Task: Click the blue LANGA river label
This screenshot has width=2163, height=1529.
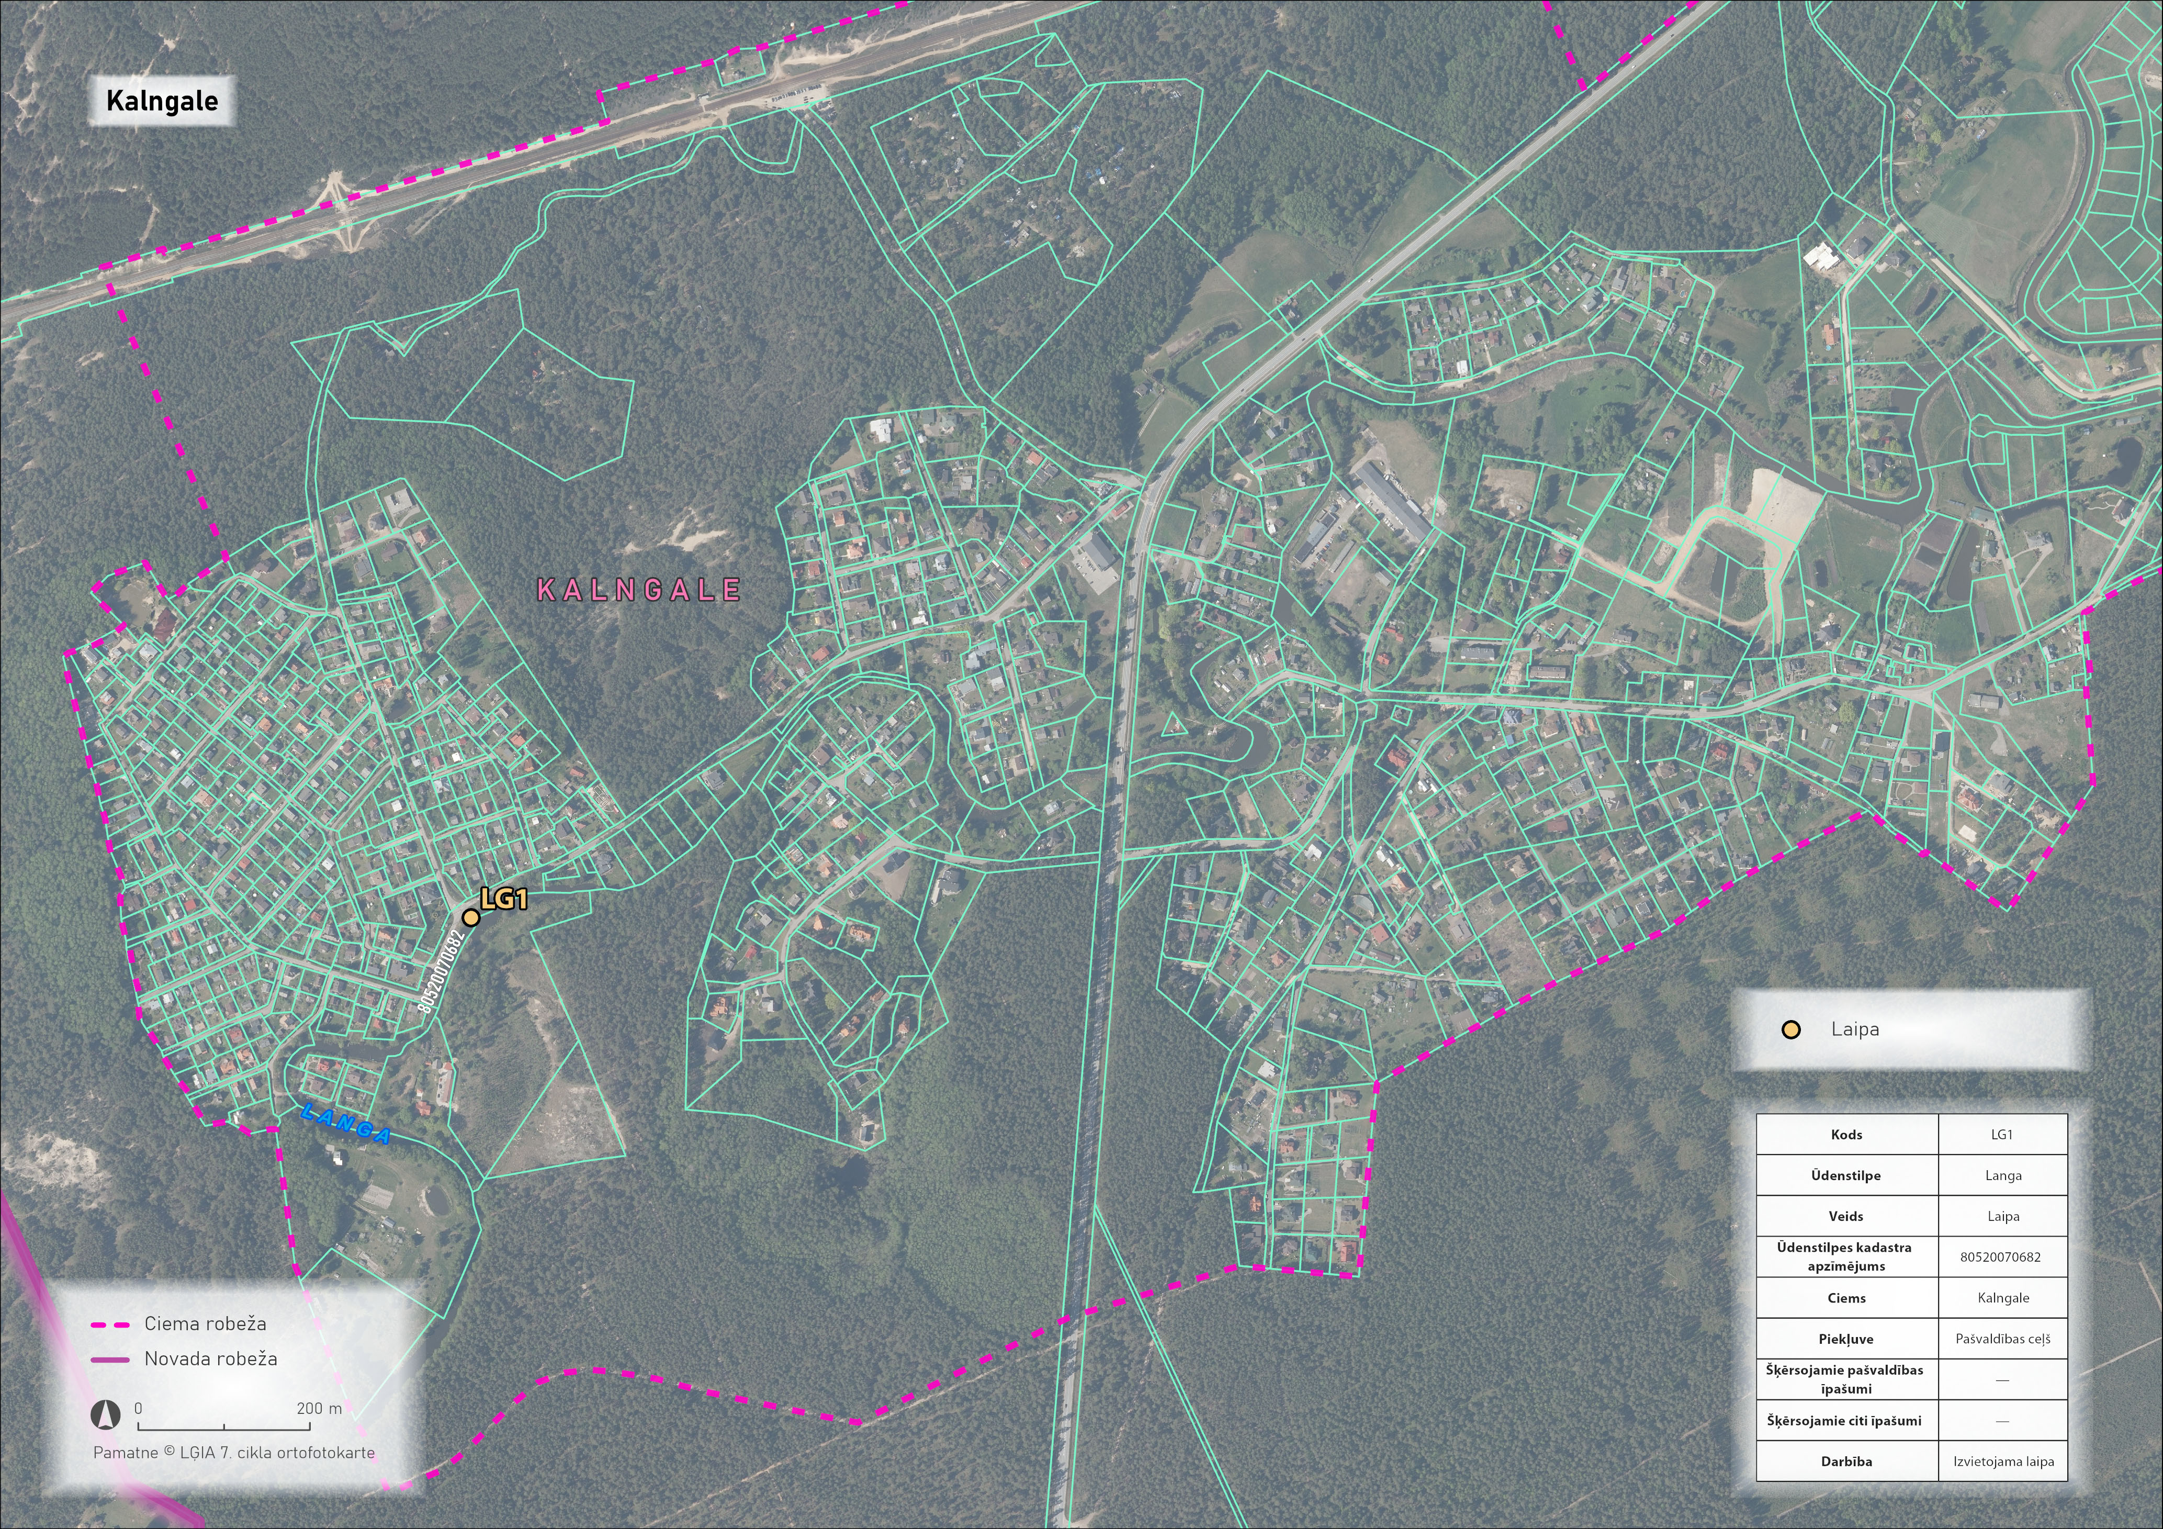Action: coord(346,1124)
